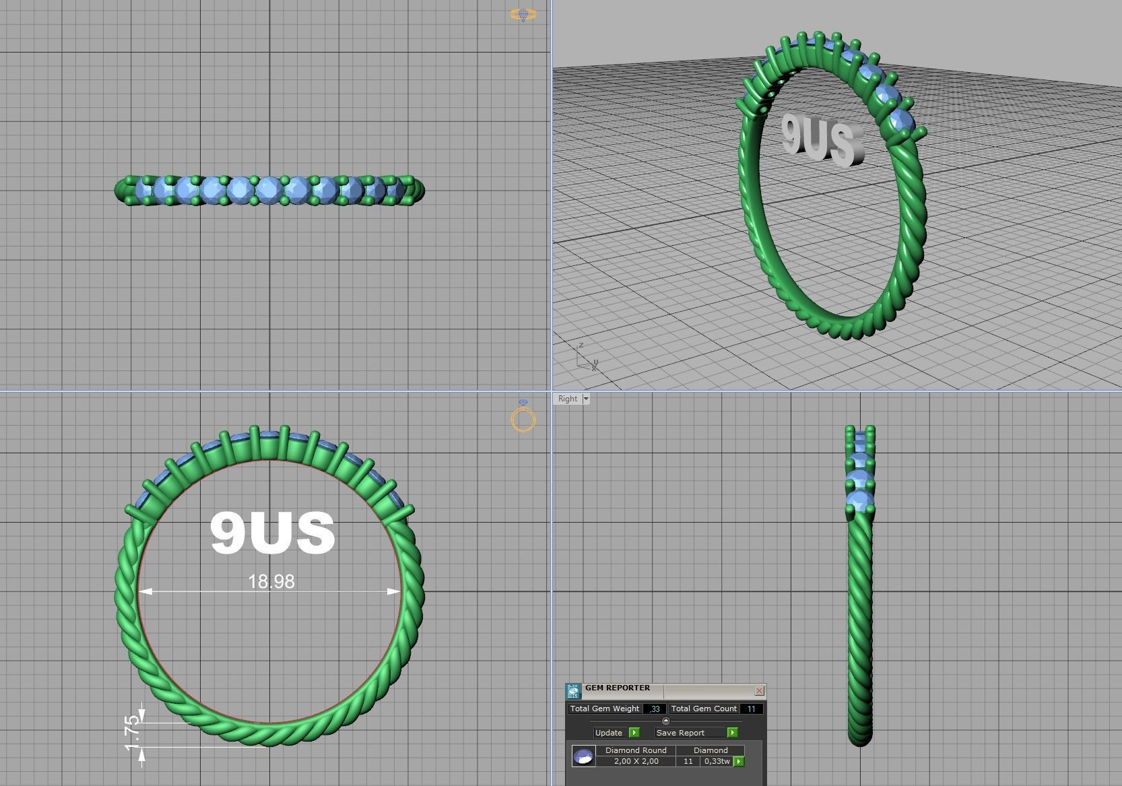
Task: Click the 'GEM REPORTER' panel title
Action: pyautogui.click(x=618, y=688)
